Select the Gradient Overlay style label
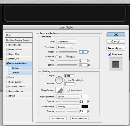130x126 pixels. [x=17, y=86]
